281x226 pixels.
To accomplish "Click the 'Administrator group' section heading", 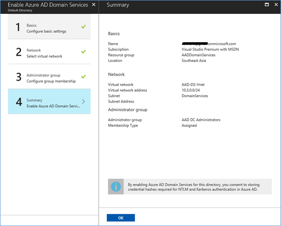I will point(127,110).
